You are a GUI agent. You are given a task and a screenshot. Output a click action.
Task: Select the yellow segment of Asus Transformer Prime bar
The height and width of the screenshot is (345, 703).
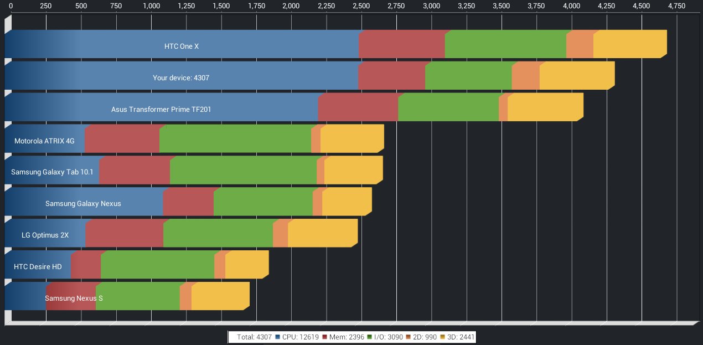[x=545, y=107]
